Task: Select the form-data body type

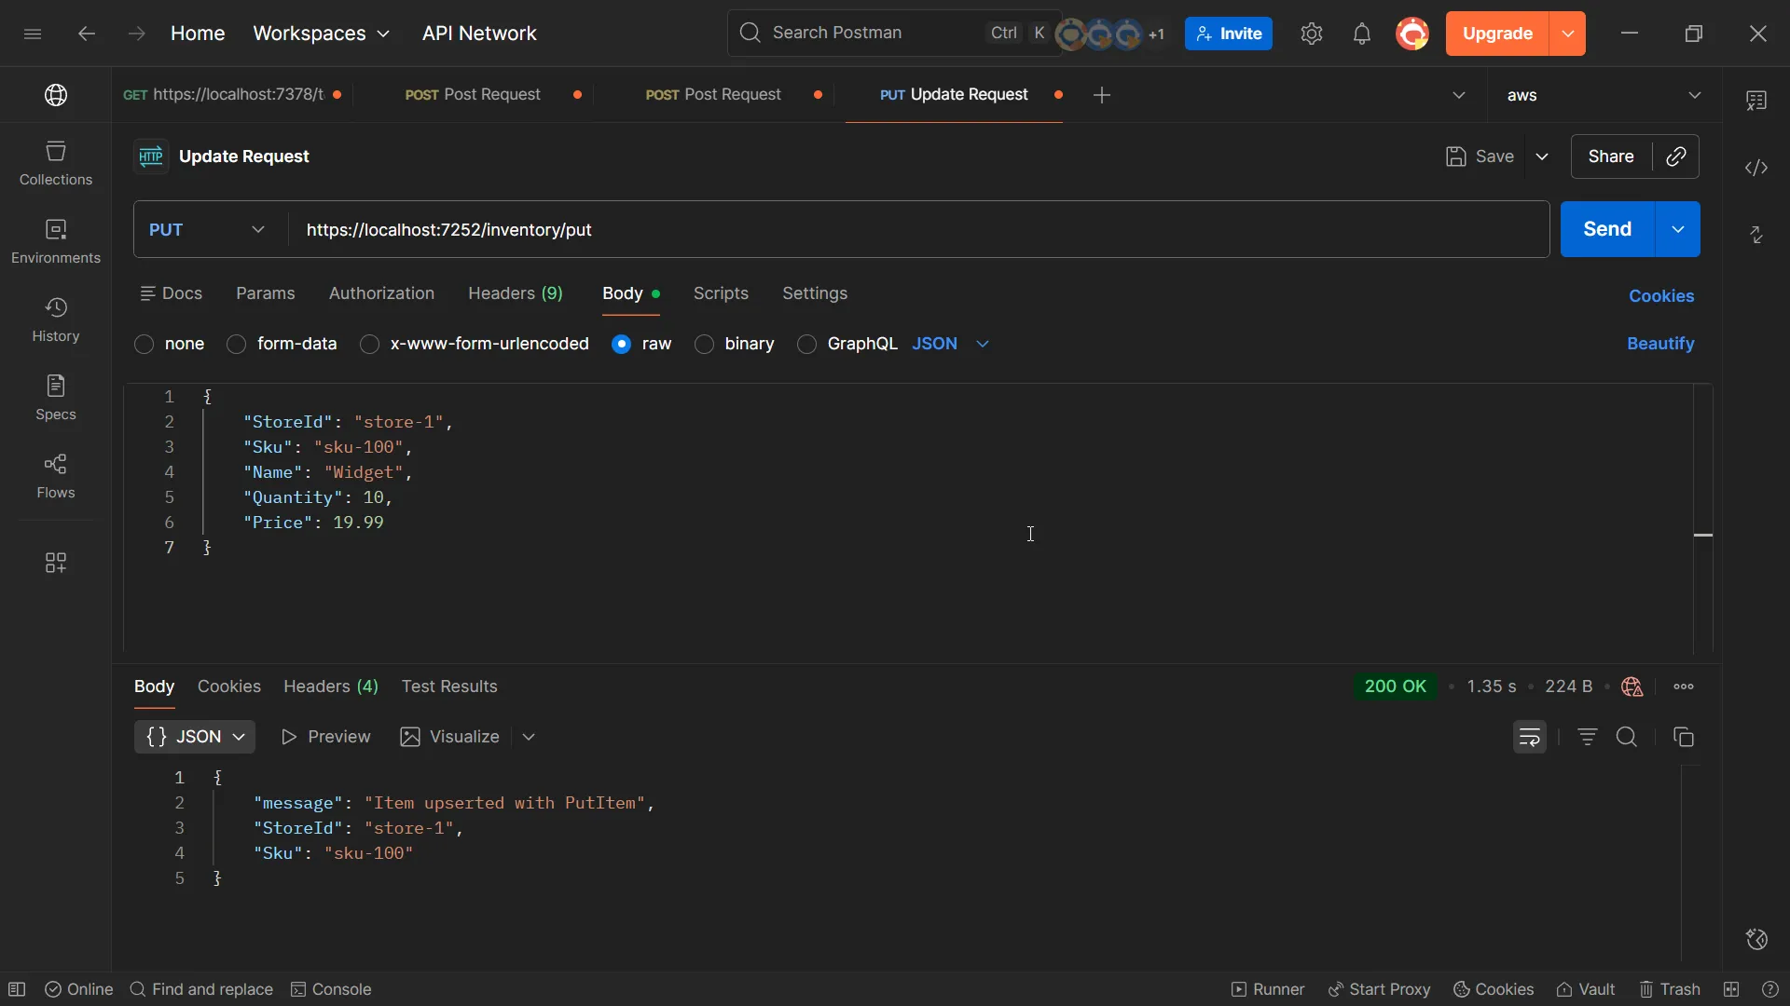Action: pyautogui.click(x=237, y=345)
